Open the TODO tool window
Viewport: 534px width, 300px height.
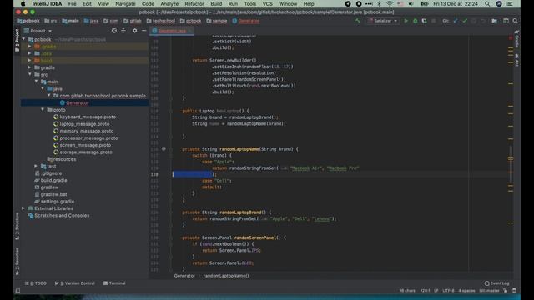(36, 283)
